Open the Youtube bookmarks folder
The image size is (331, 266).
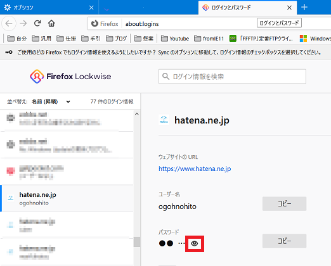tap(175, 39)
